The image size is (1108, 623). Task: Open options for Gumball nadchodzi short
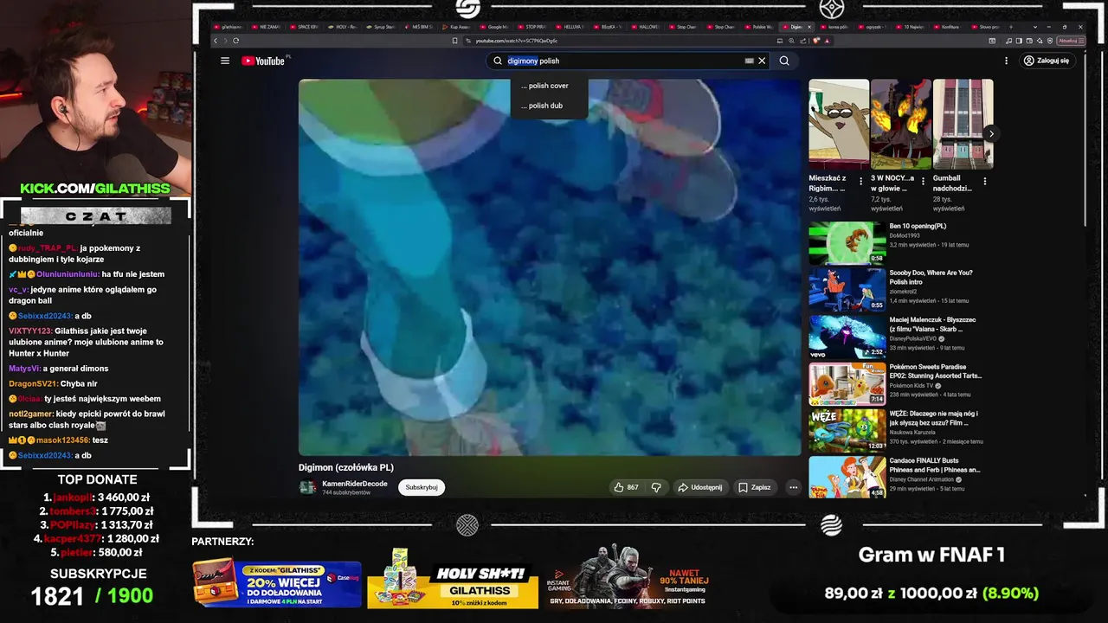pyautogui.click(x=984, y=182)
